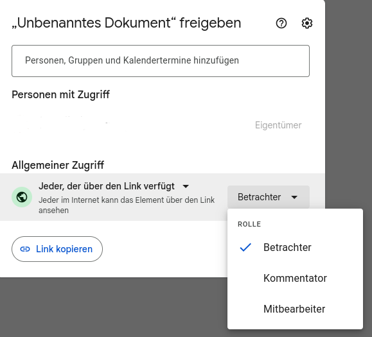Open the Betrachter role dropdown button
This screenshot has width=372, height=337.
[x=269, y=197]
